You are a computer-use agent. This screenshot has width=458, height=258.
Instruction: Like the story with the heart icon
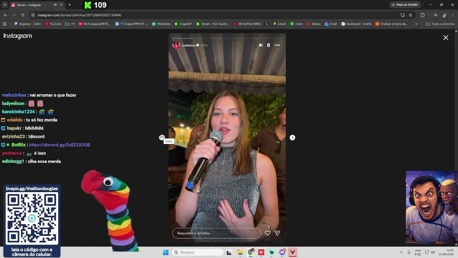(x=268, y=233)
